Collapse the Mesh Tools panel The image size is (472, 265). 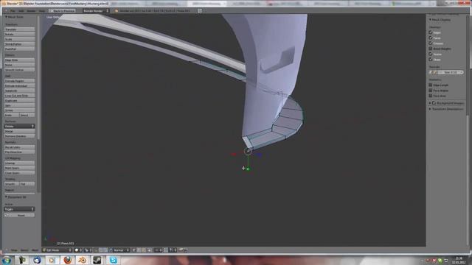[6, 17]
